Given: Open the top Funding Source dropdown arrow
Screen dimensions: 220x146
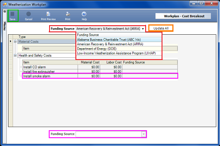Looking at the screenshot, I should 143,29.
